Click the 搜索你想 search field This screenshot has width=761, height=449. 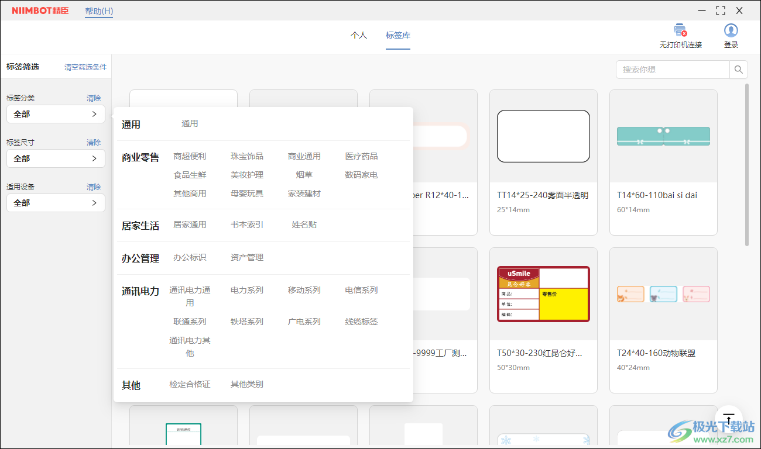click(x=673, y=70)
